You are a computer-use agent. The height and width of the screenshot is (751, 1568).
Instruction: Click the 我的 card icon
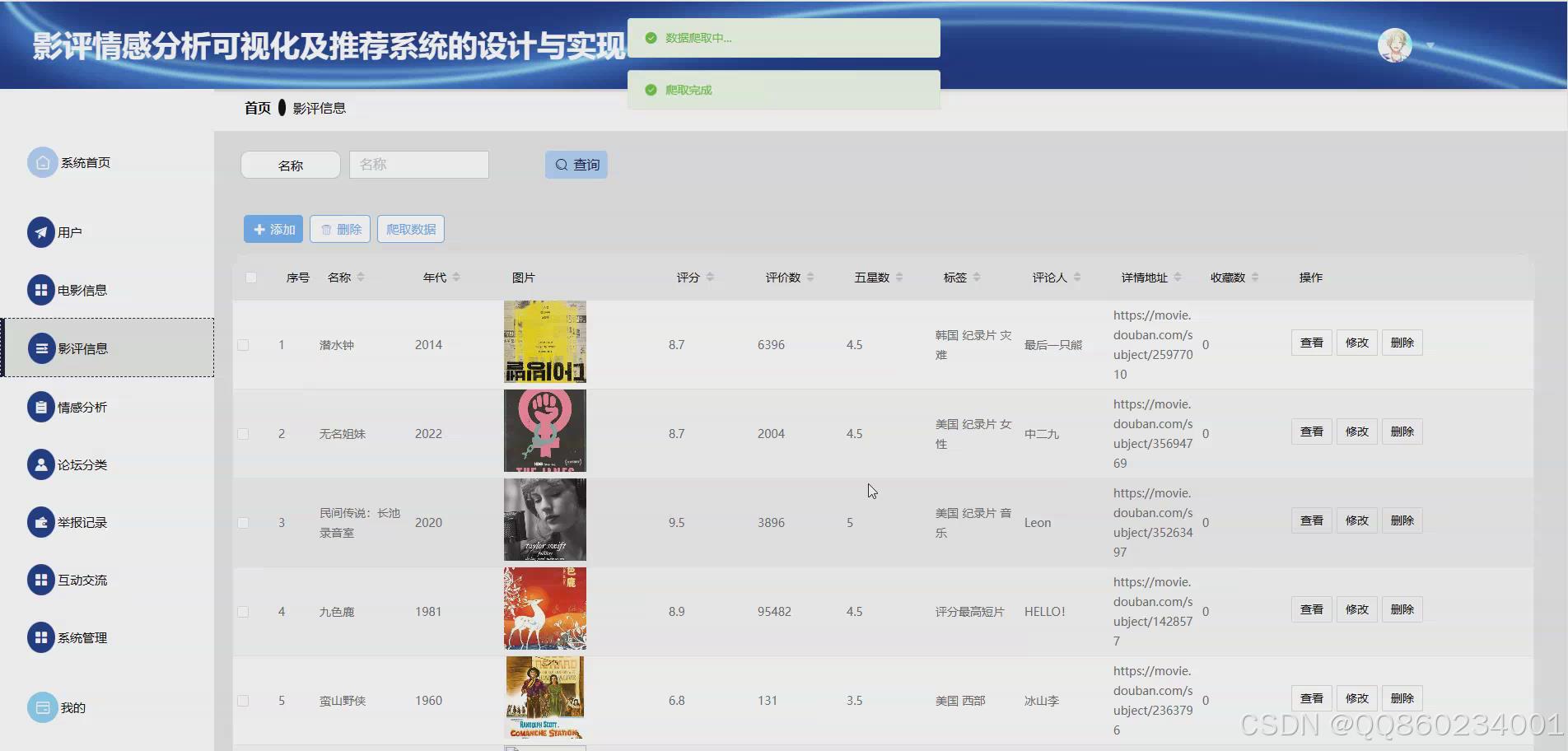tap(42, 707)
